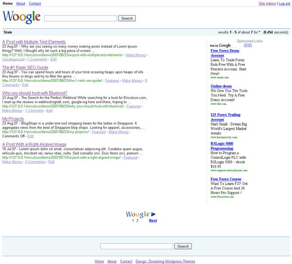Image resolution: width=292 pixels, height=264 pixels.
Task: Open 'A Post with Multiple Test Elements'
Action: [x=34, y=42]
